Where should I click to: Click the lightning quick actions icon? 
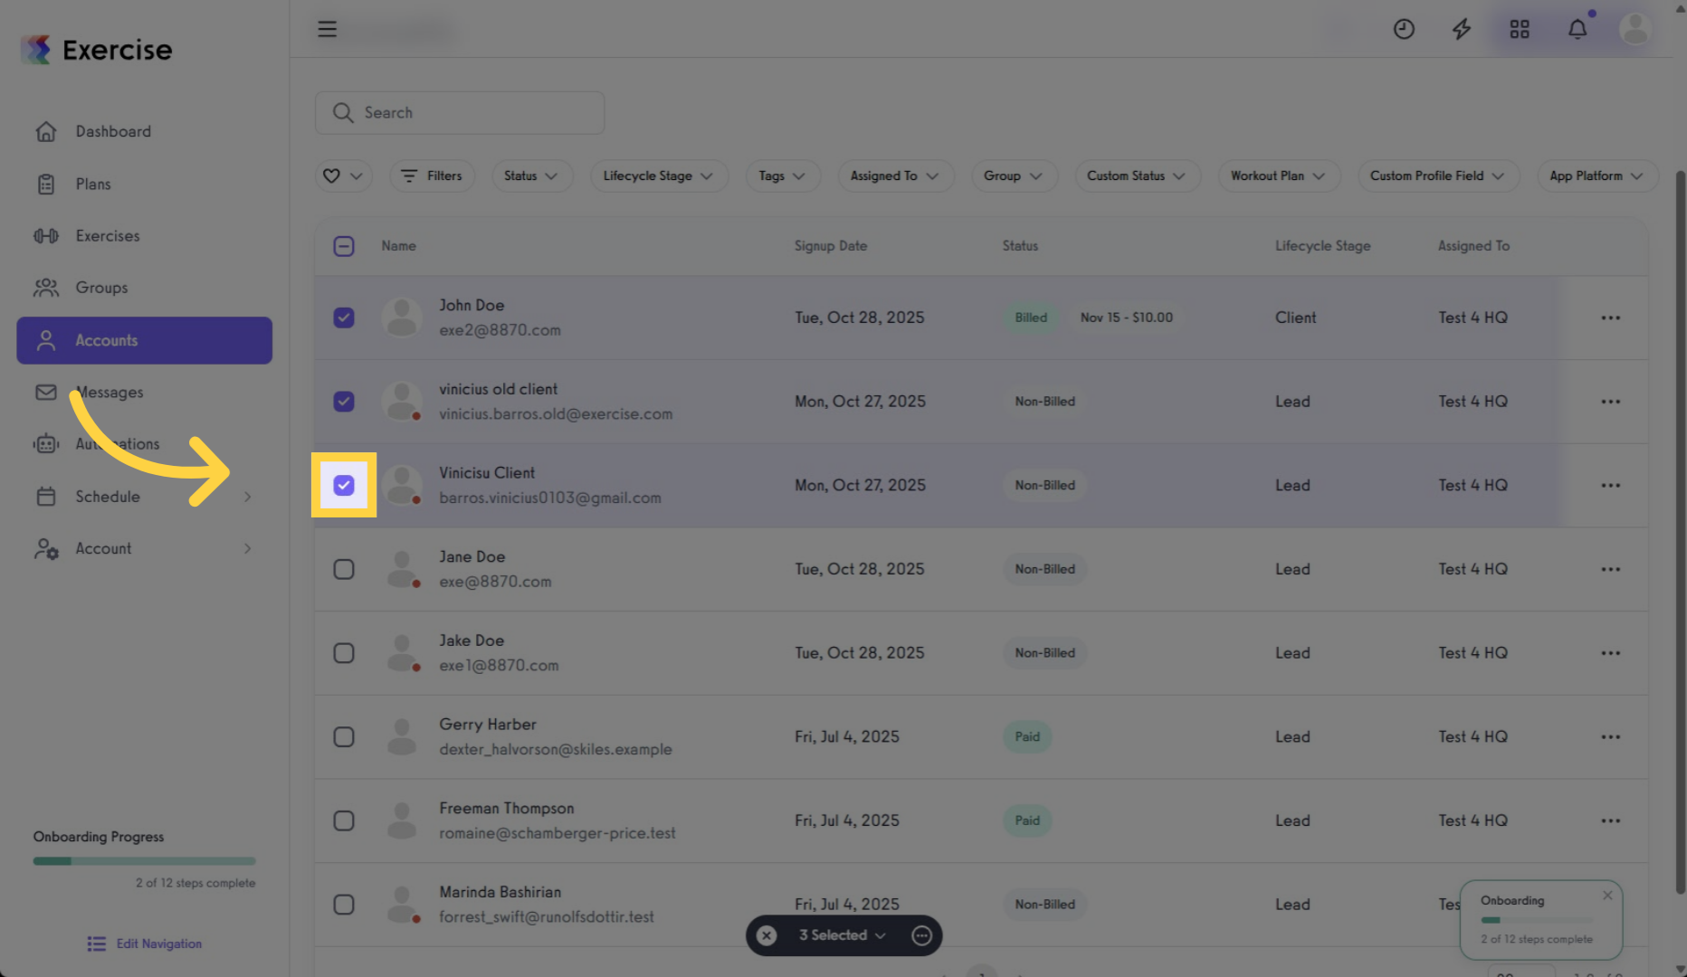pyautogui.click(x=1461, y=29)
